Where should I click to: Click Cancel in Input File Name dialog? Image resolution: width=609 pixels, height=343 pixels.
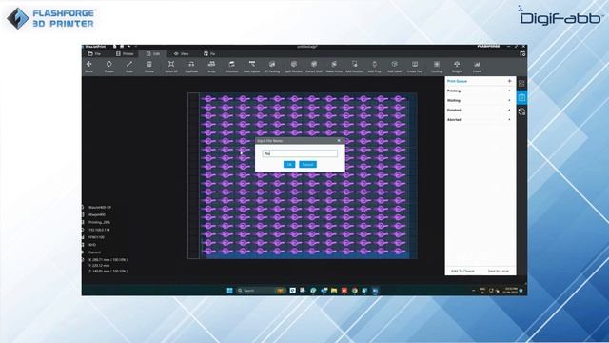click(307, 165)
